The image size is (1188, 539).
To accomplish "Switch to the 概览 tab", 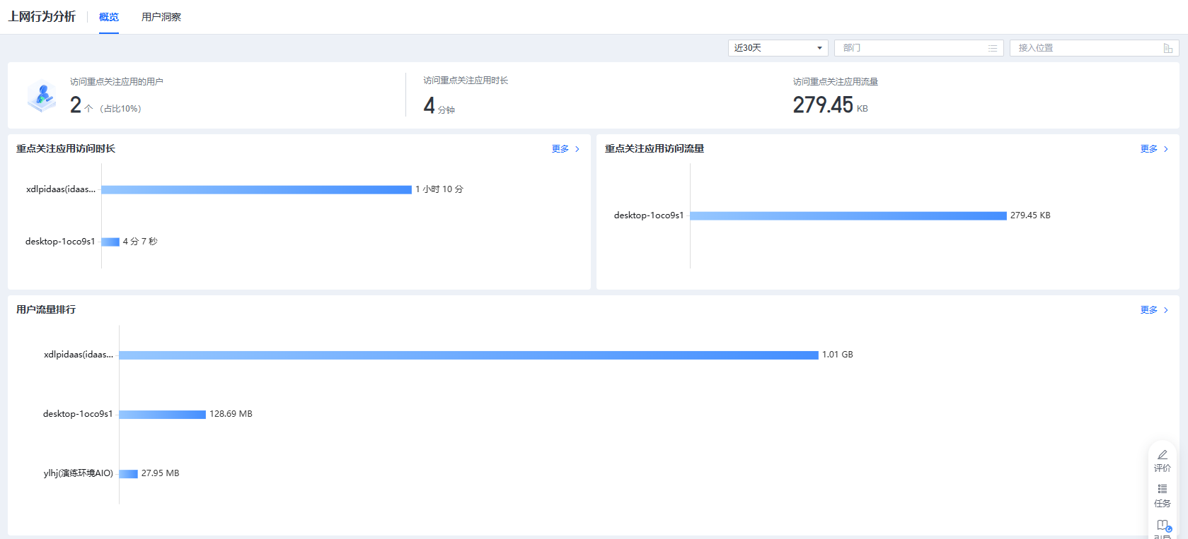I will [109, 17].
